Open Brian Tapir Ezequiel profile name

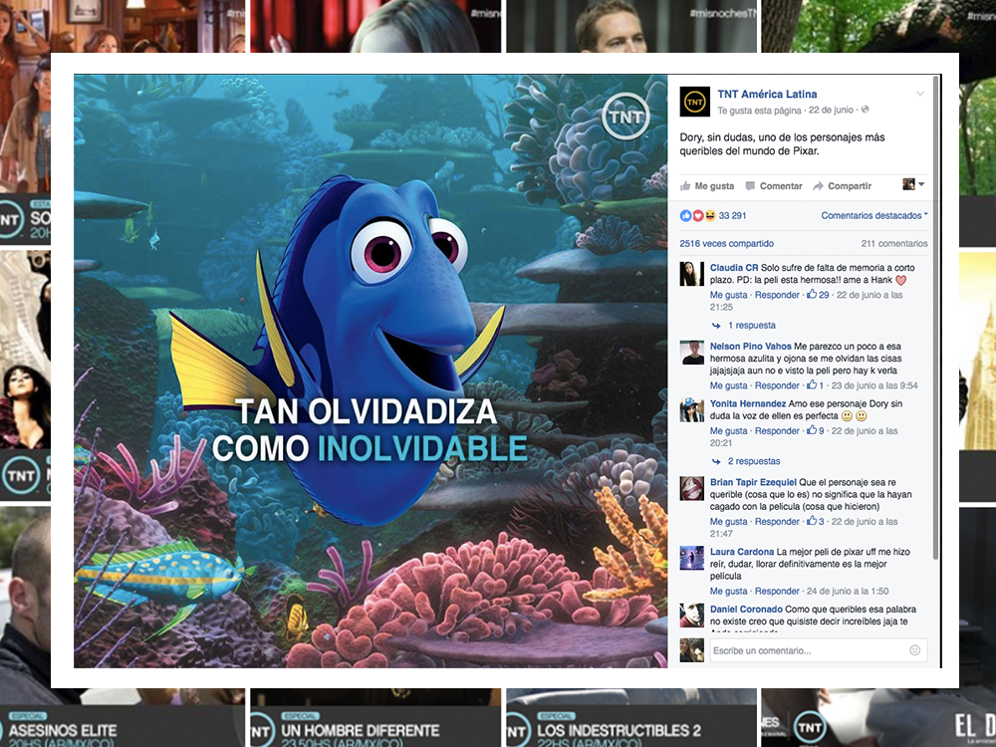753,482
